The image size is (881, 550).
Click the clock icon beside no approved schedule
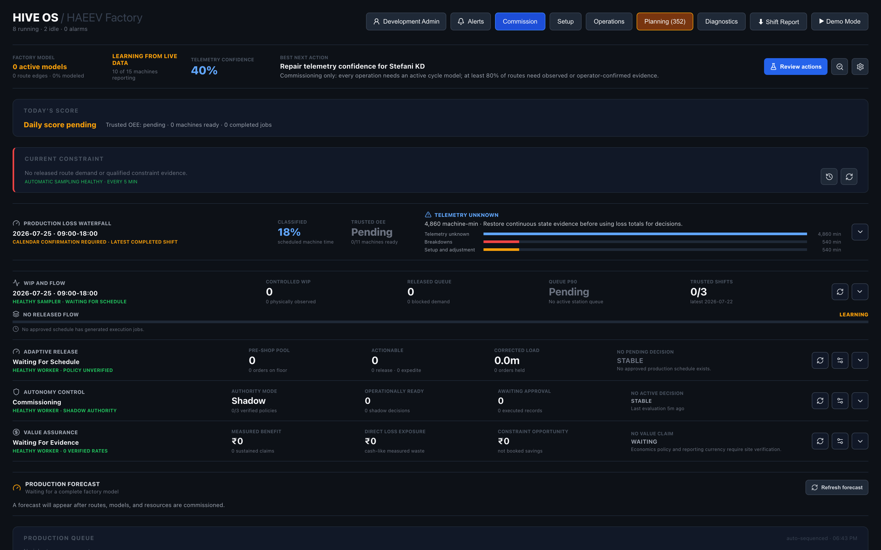(x=16, y=329)
